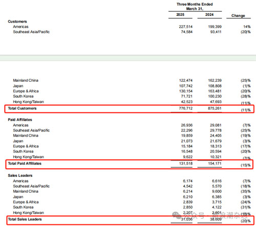256x226 pixels.
Task: Click the value 20,594
Action: [216, 151]
